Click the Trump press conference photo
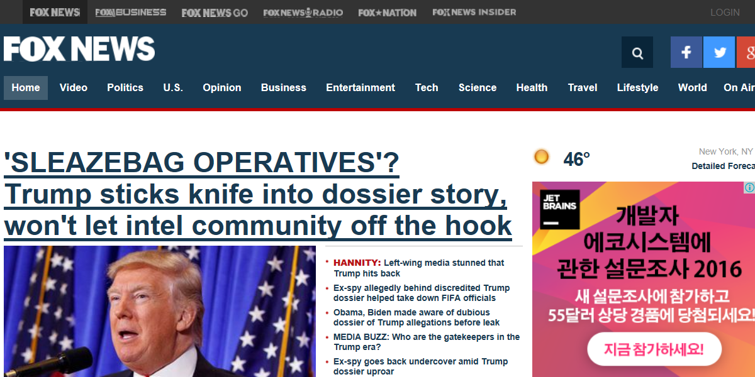The height and width of the screenshot is (377, 755). tap(160, 311)
